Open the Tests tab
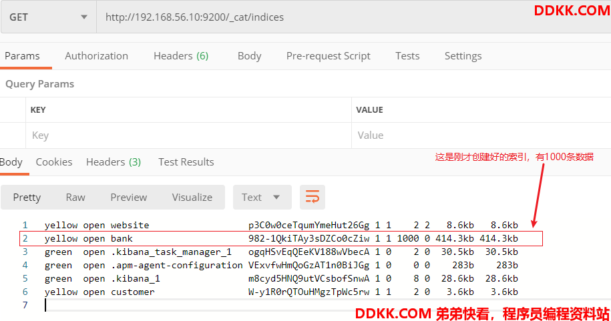The image size is (611, 321). pyautogui.click(x=407, y=56)
